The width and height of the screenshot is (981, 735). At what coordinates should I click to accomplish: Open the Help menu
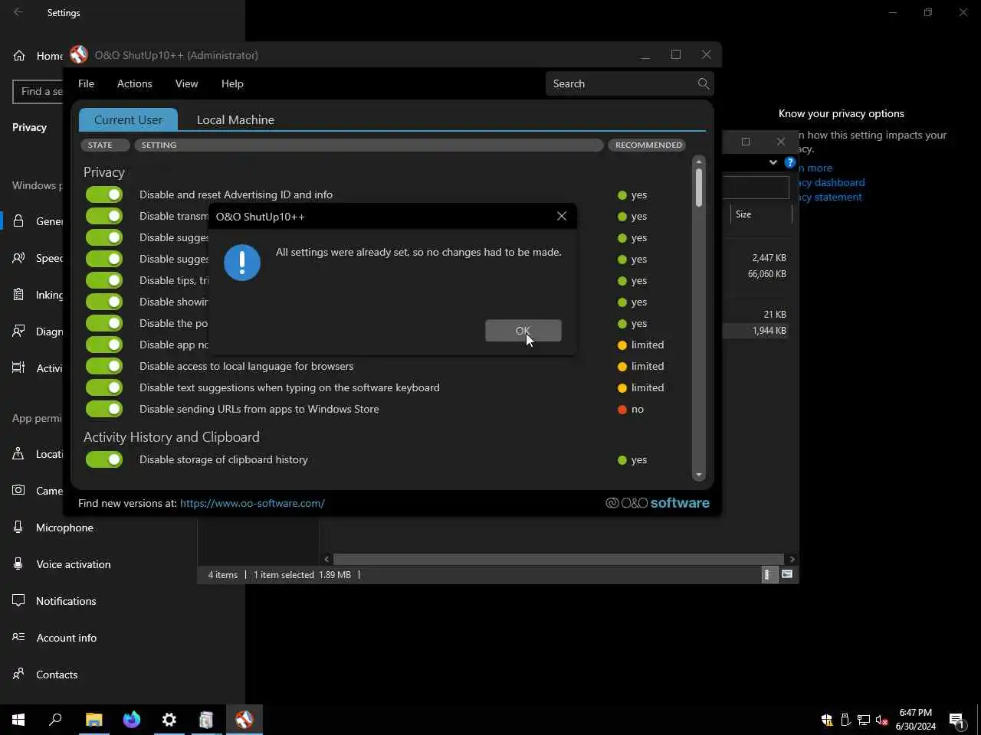tap(232, 83)
